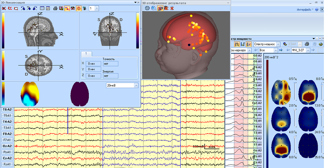Toggle the highlighted orange head view button
This screenshot has width=325, height=168.
coord(79,8)
